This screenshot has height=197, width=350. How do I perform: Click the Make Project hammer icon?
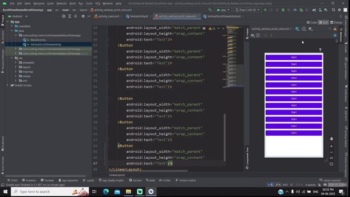[210, 10]
